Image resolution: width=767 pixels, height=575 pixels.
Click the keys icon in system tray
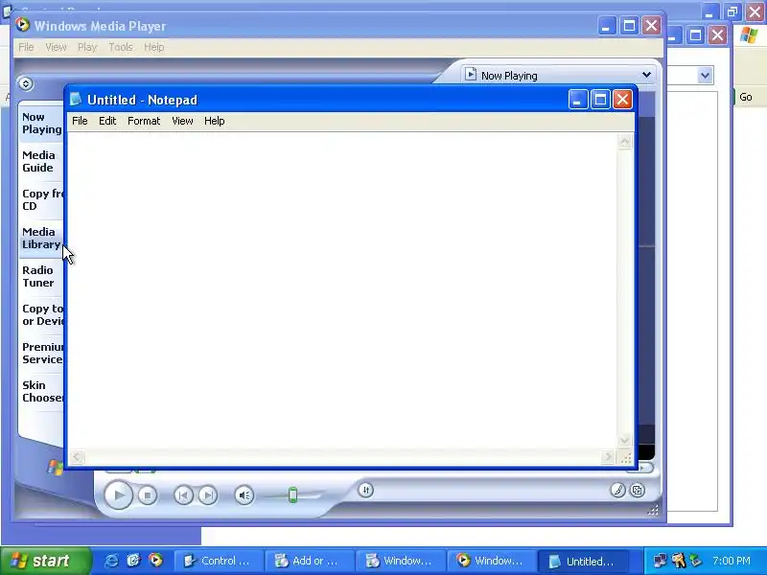point(679,561)
